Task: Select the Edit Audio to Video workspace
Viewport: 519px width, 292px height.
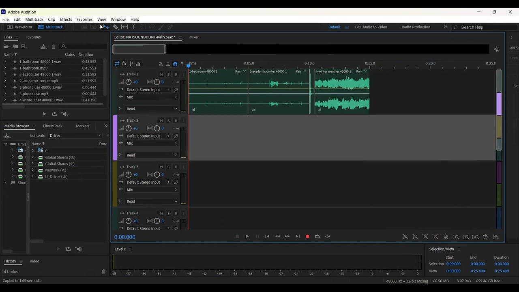Action: tap(371, 27)
